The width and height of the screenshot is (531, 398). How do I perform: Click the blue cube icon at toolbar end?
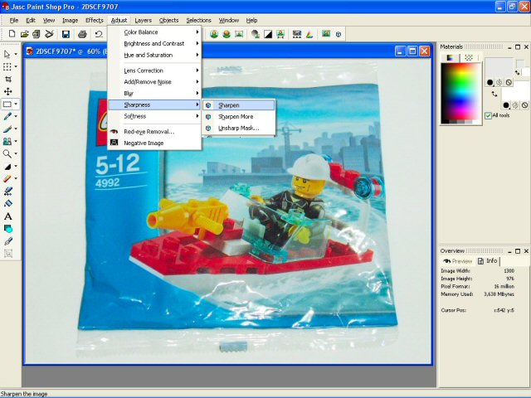click(339, 34)
